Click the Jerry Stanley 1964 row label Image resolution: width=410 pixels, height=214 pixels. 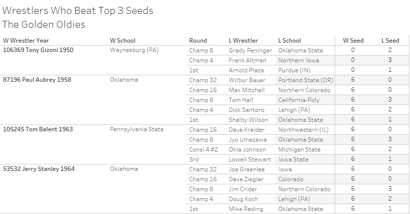[x=39, y=169]
